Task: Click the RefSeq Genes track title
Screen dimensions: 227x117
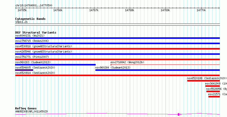Action: (26, 109)
